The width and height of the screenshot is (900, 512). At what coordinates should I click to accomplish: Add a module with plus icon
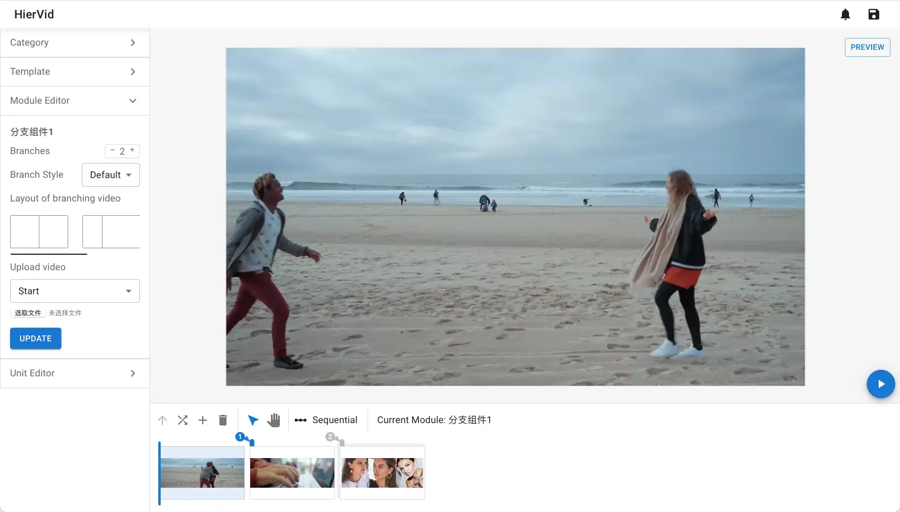[x=203, y=420]
